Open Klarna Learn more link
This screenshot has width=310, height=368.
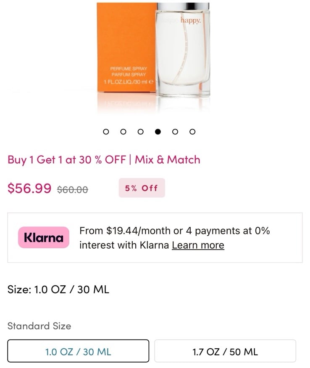pyautogui.click(x=198, y=245)
